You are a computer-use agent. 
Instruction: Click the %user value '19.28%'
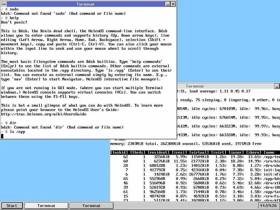pyautogui.click(x=237, y=157)
